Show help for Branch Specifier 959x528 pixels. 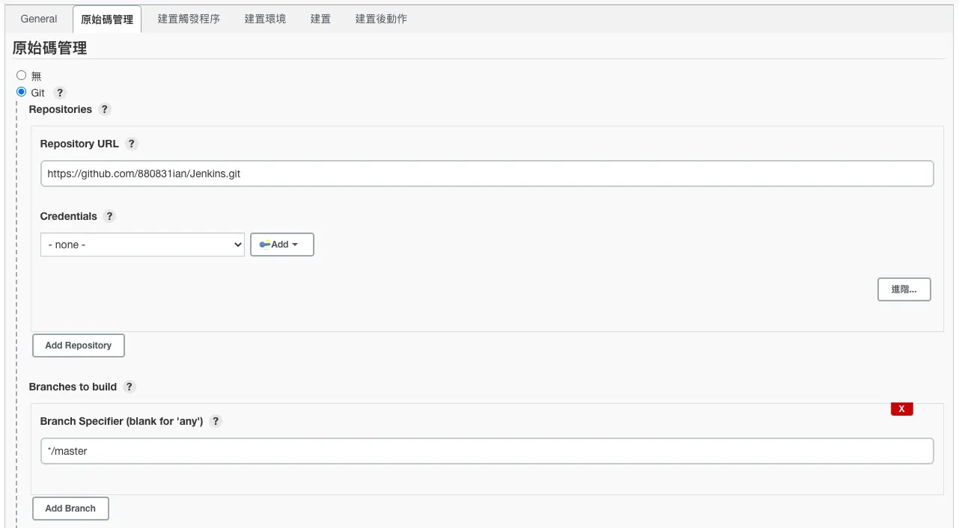(215, 421)
